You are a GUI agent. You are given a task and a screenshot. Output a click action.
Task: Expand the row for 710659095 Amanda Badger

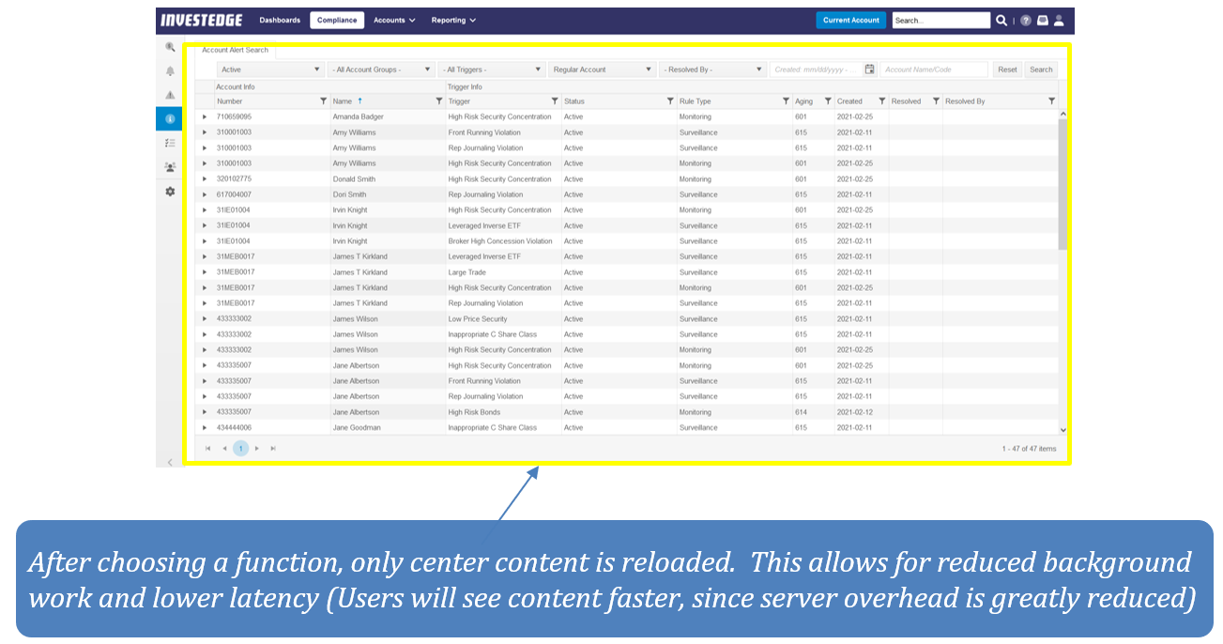pyautogui.click(x=205, y=117)
